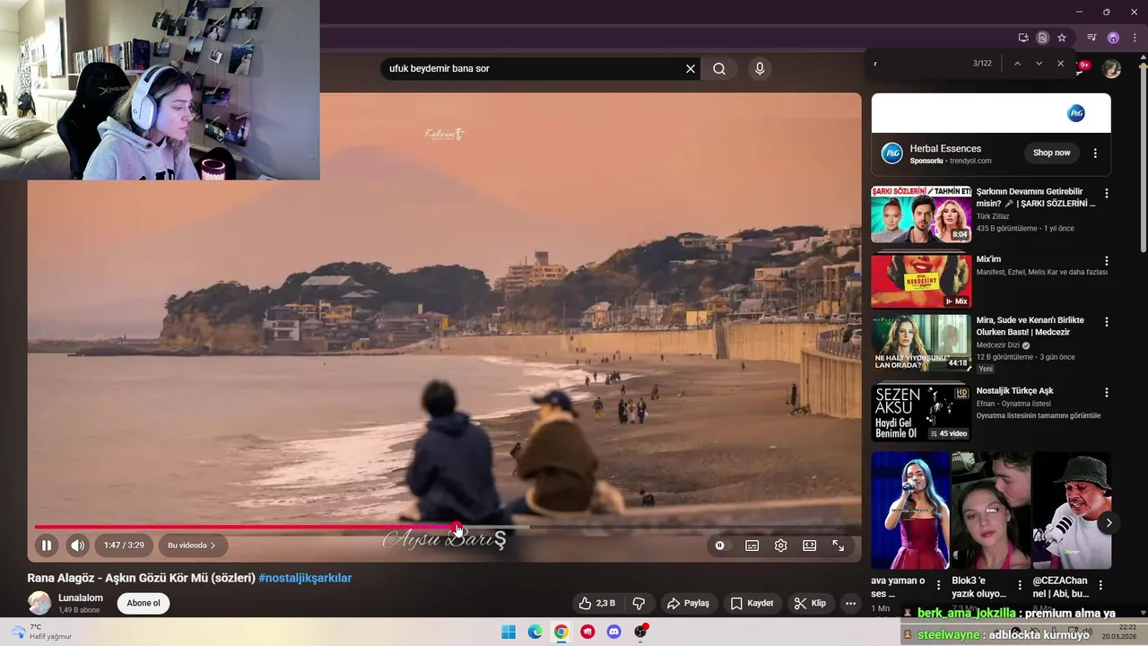Click the install/cast screen icon in address bar

click(x=1023, y=38)
